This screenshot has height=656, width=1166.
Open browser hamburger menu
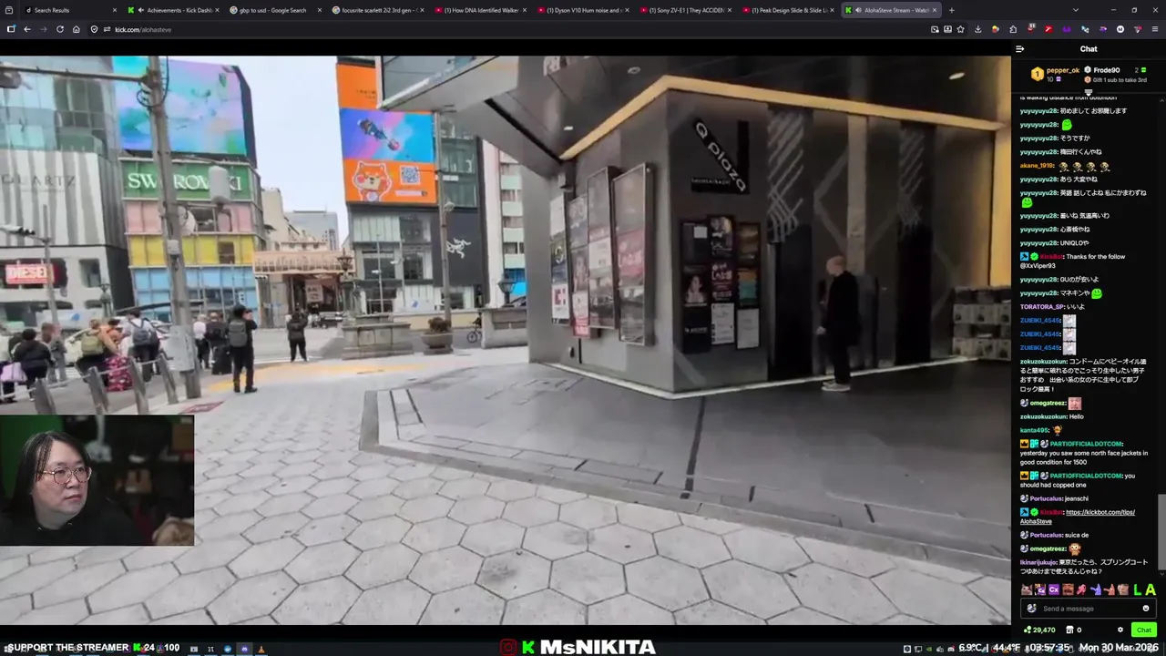[1154, 29]
